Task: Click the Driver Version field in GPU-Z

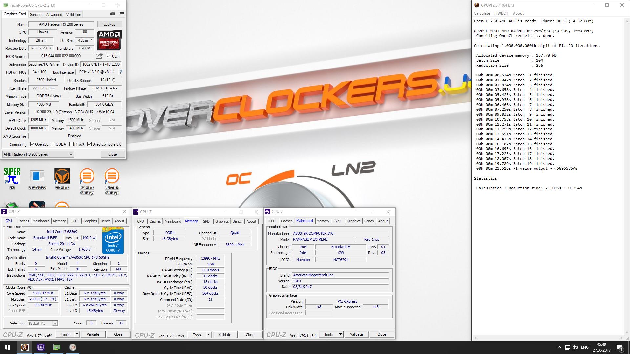Action: (75, 112)
